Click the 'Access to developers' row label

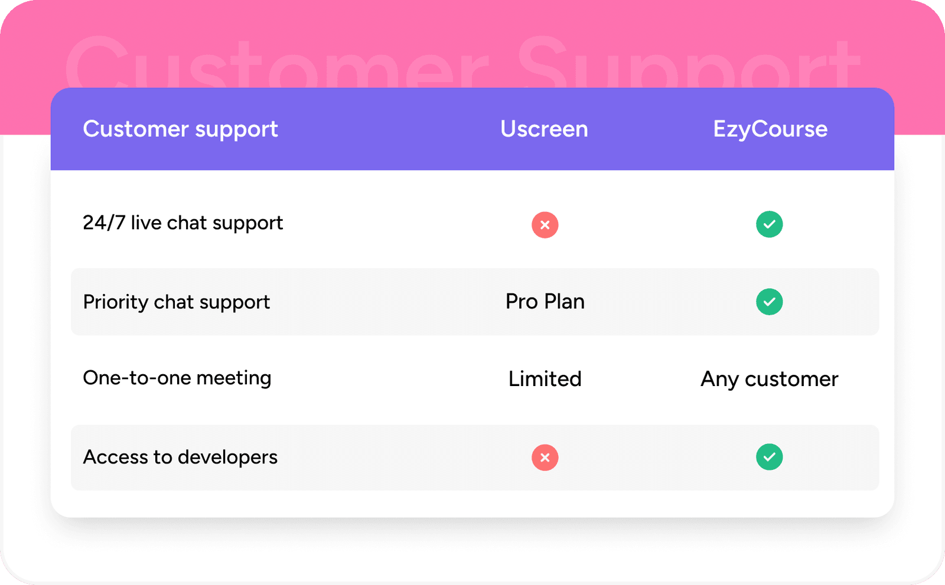point(180,457)
